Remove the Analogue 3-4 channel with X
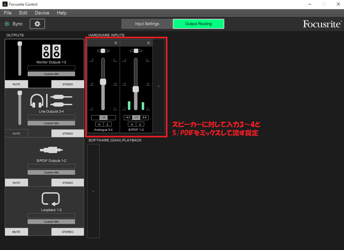 click(x=116, y=43)
